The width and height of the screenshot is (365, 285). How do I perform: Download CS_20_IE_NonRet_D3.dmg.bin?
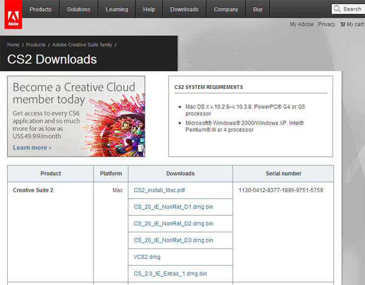(x=173, y=240)
